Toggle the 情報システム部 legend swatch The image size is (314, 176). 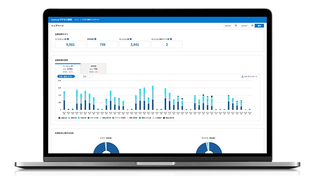[x=140, y=118]
